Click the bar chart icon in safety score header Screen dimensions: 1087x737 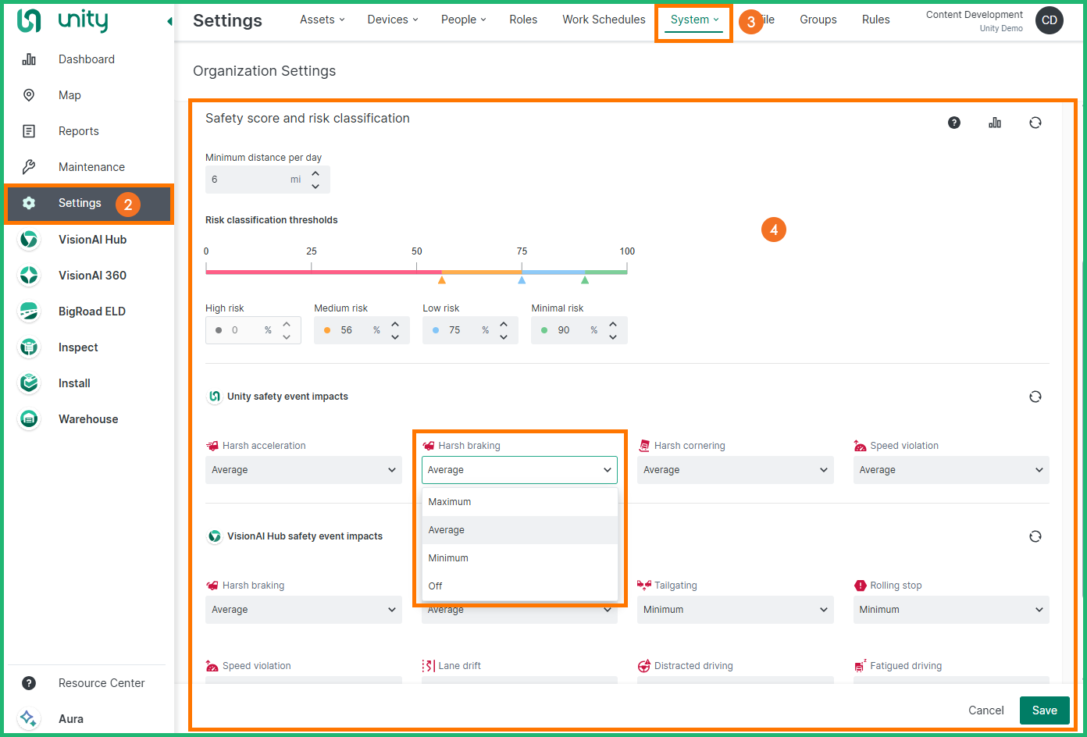[x=995, y=123]
